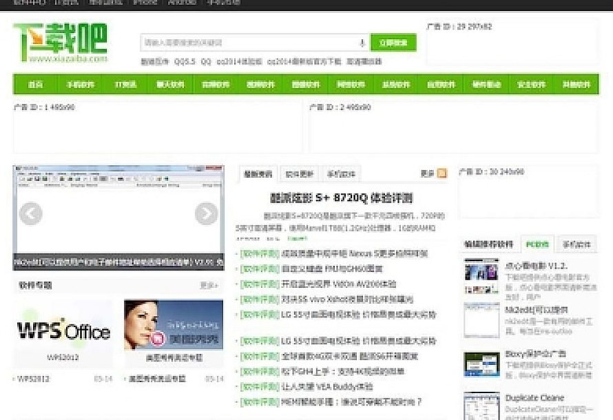Click the green 立即搜索 search button
This screenshot has height=420, width=613.
pos(394,42)
